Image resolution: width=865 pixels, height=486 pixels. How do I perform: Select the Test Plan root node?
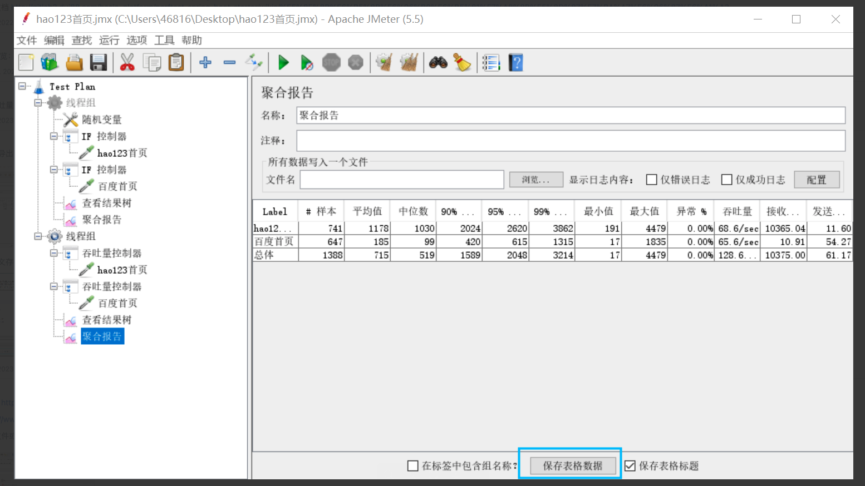coord(72,86)
